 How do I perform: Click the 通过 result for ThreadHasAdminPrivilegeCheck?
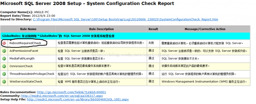(151, 73)
